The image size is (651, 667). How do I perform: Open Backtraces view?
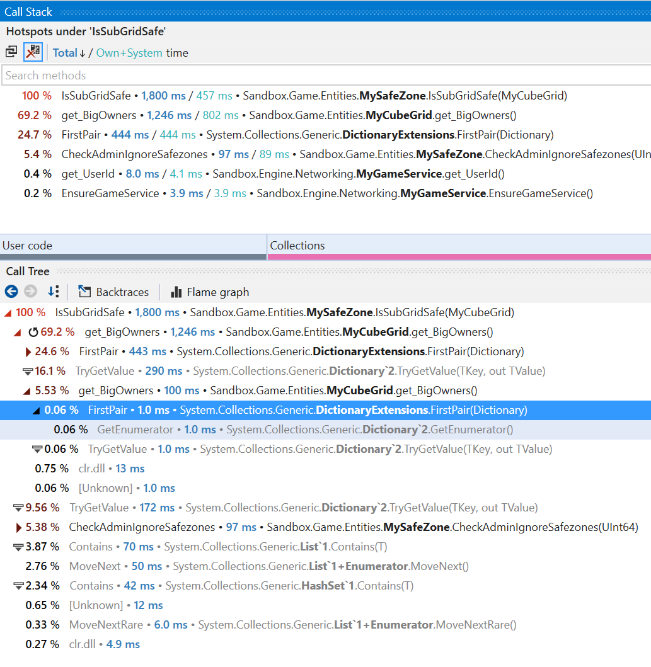click(x=113, y=292)
